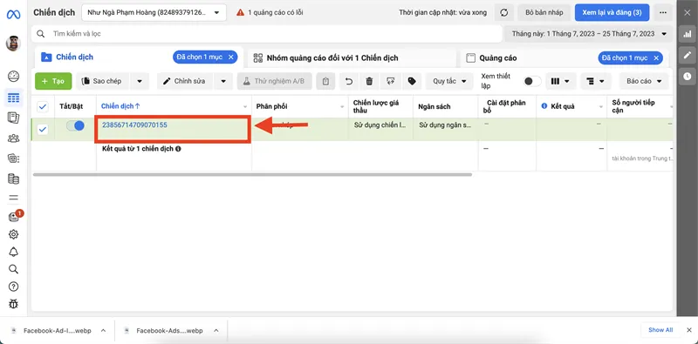Viewport: 698px width, 344px height.
Task: Open the three-dots more options button
Action: click(x=663, y=12)
